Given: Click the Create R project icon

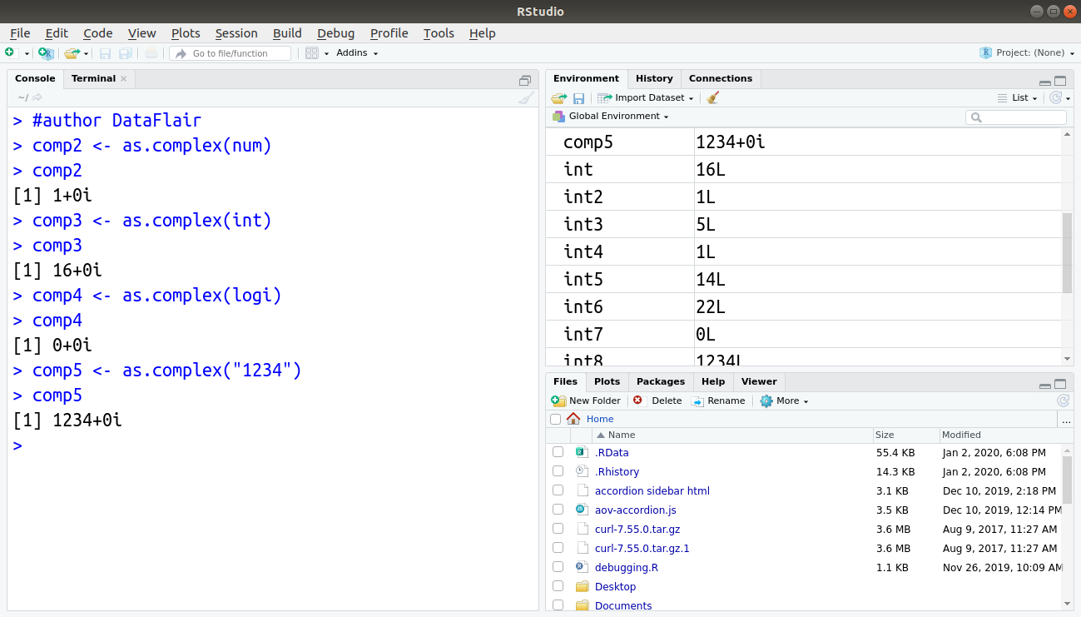Looking at the screenshot, I should 46,52.
